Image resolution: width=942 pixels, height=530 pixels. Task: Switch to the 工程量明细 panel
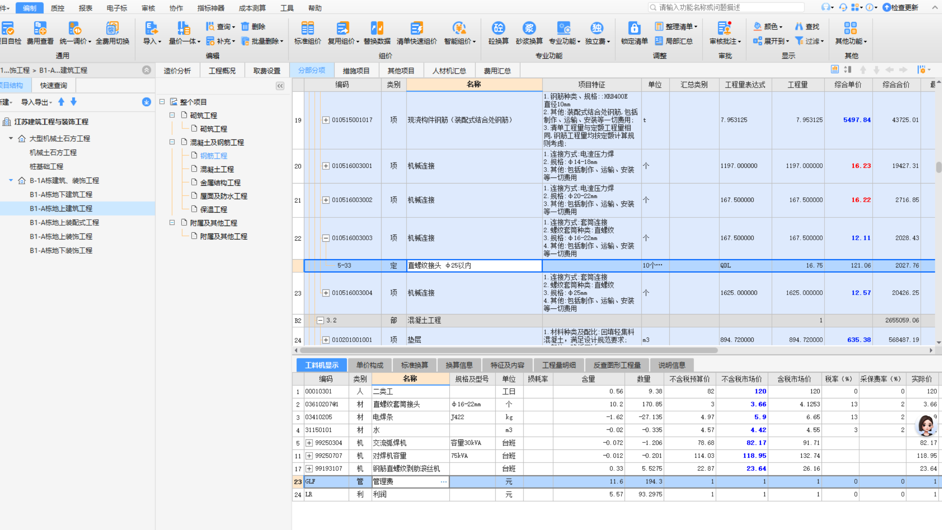pos(559,365)
